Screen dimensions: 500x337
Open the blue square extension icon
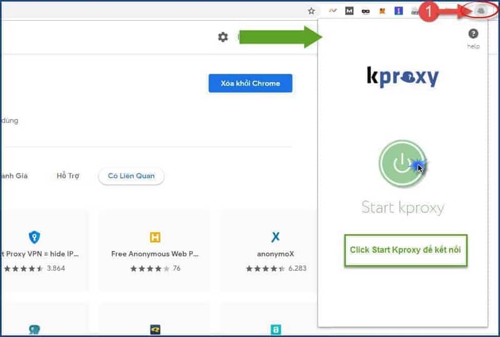[x=399, y=11]
